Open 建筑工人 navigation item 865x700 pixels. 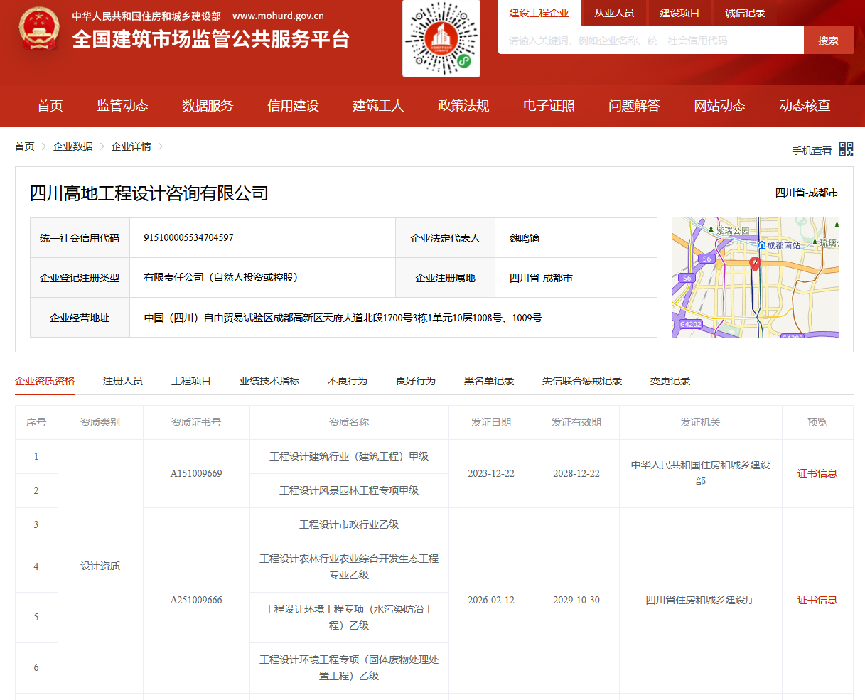click(x=378, y=106)
